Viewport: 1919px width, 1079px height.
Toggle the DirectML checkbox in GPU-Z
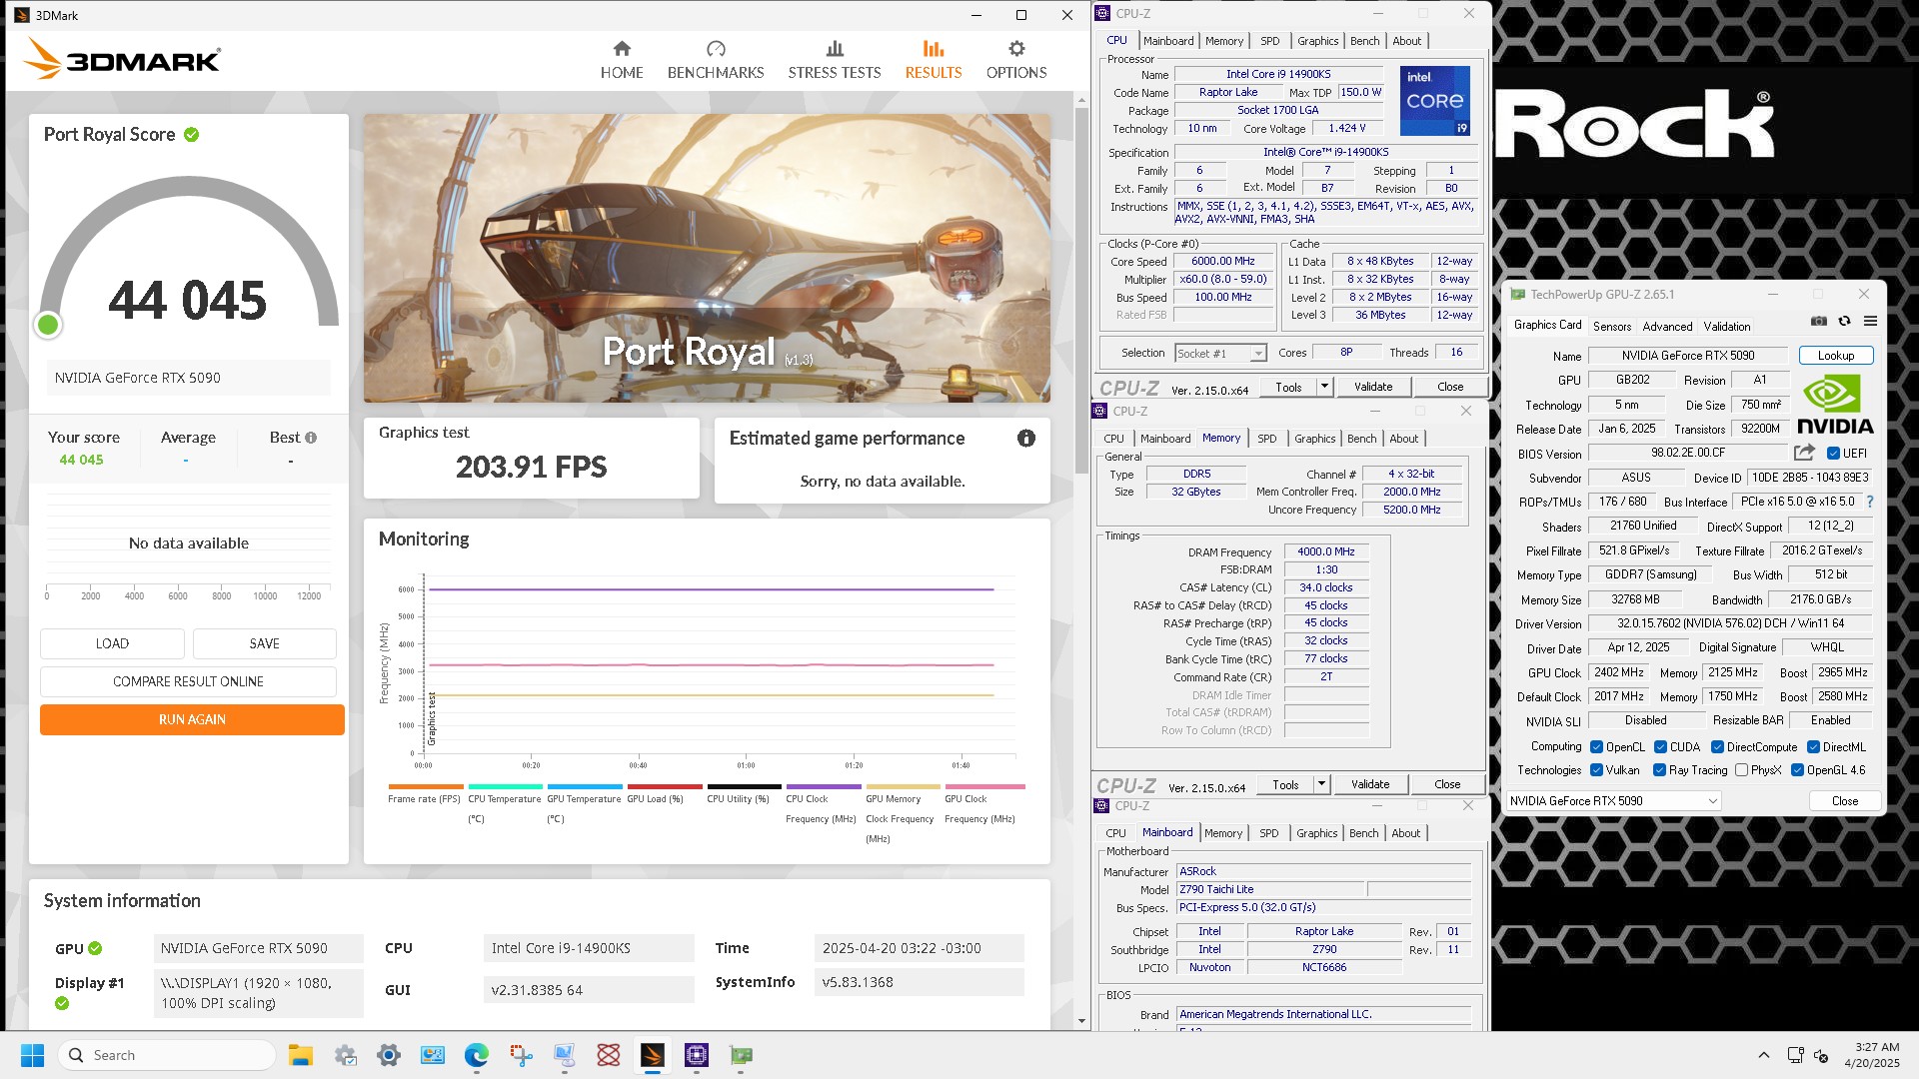[1813, 747]
